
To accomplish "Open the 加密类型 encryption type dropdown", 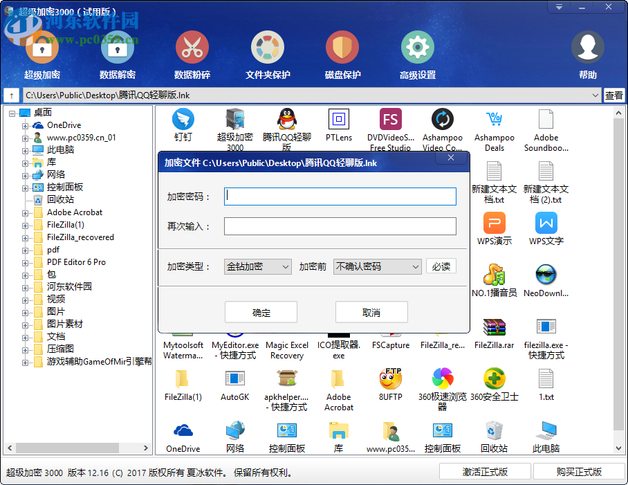I will 257,266.
